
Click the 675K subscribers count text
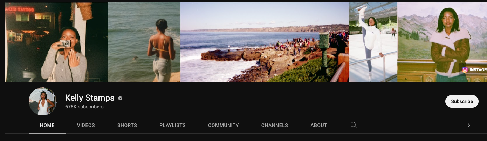(84, 107)
